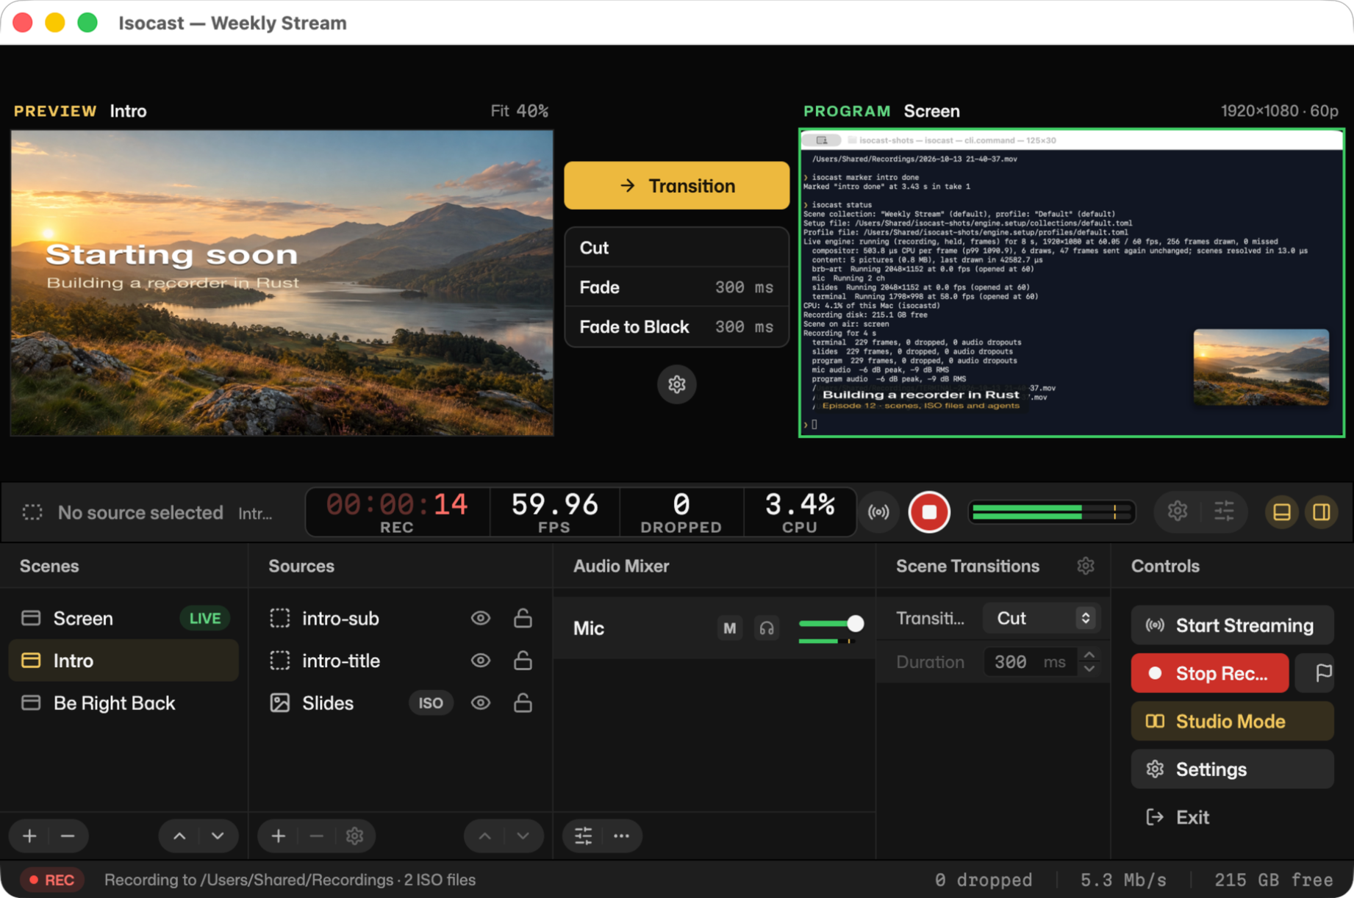Click the Fit 40% preview zoom
This screenshot has width=1354, height=898.
click(519, 111)
